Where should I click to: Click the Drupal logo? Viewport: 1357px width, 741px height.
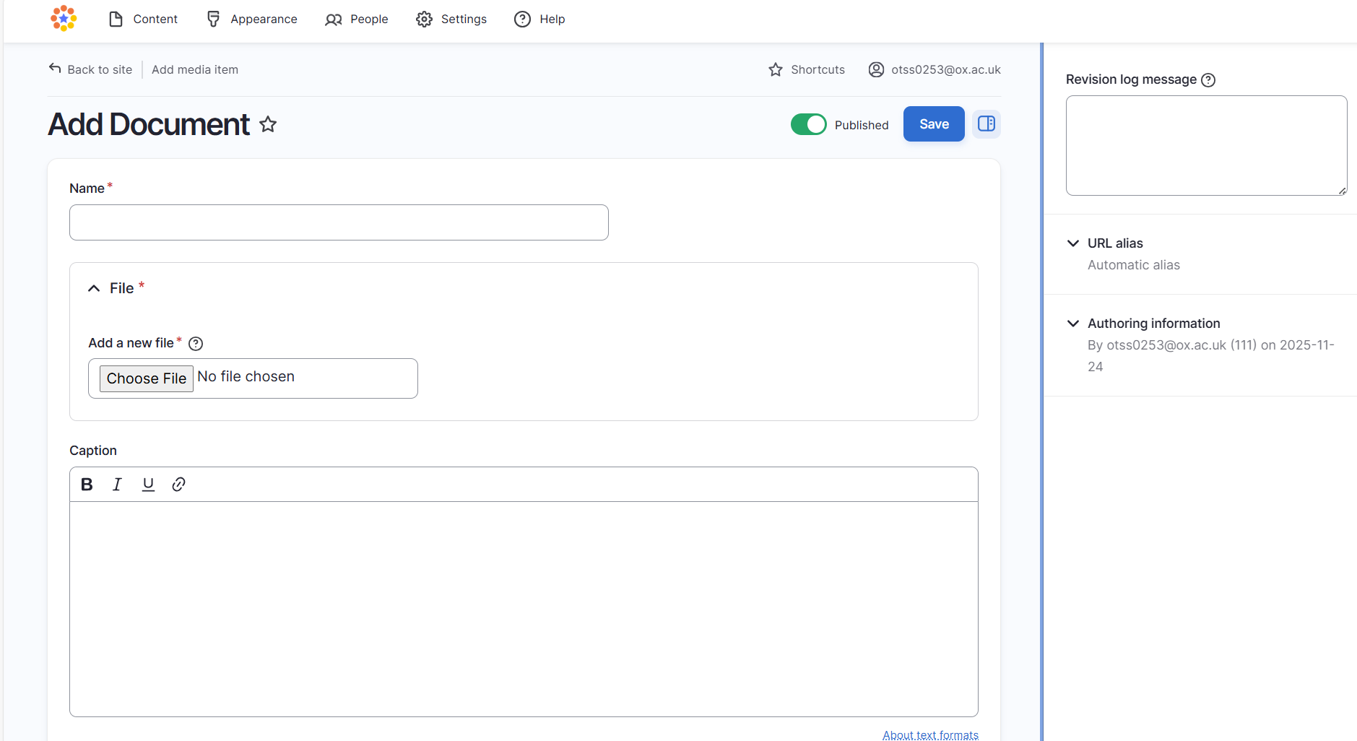point(64,19)
